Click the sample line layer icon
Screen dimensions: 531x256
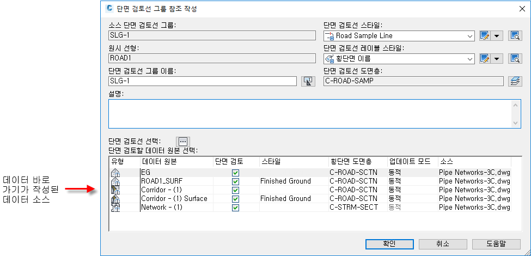coord(515,81)
